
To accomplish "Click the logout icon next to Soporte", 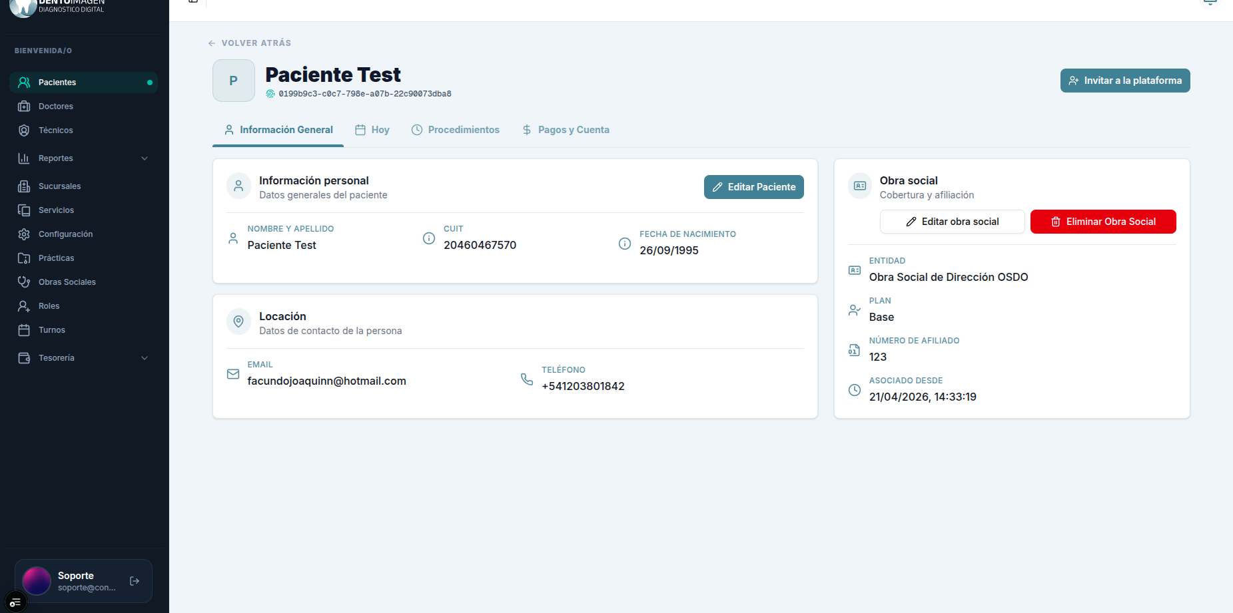I will point(135,581).
